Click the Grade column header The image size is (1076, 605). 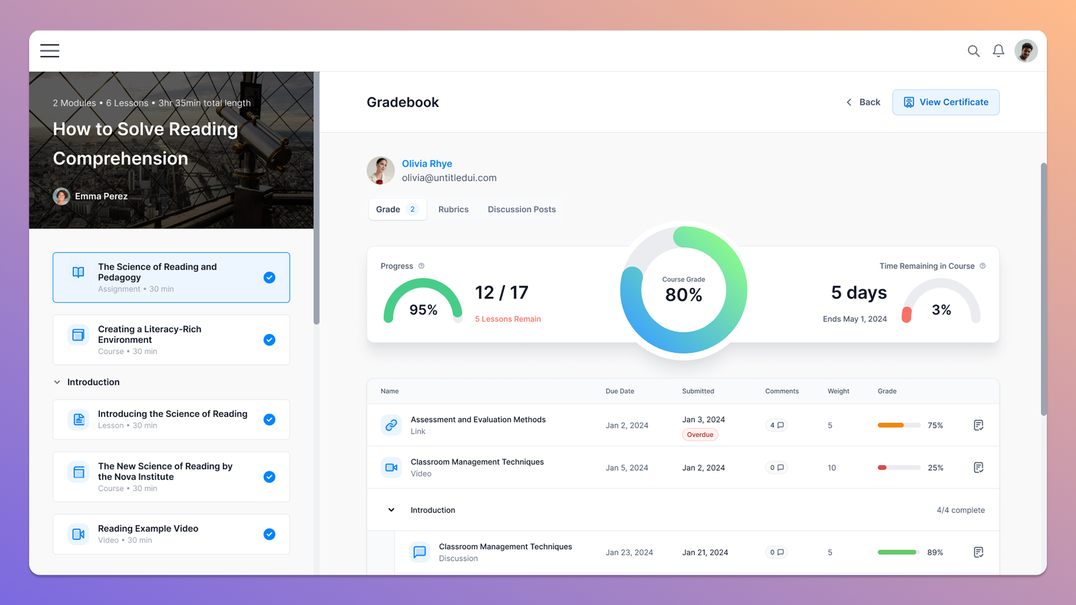coord(887,391)
